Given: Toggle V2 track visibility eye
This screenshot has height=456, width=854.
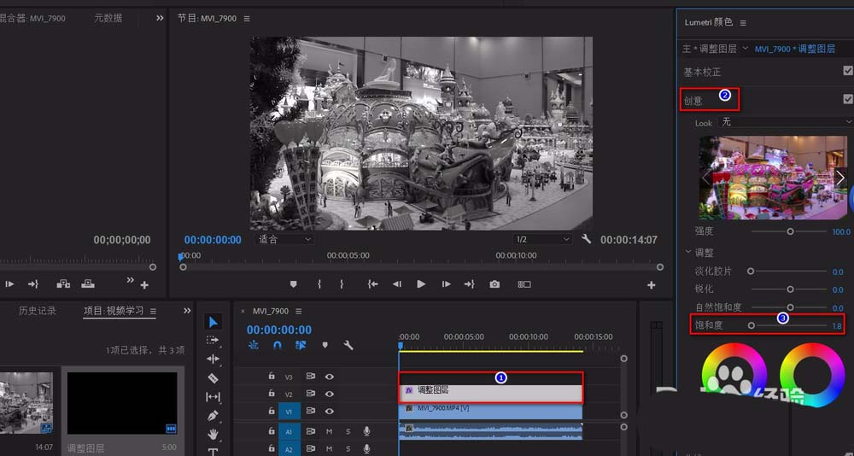Looking at the screenshot, I should [329, 394].
